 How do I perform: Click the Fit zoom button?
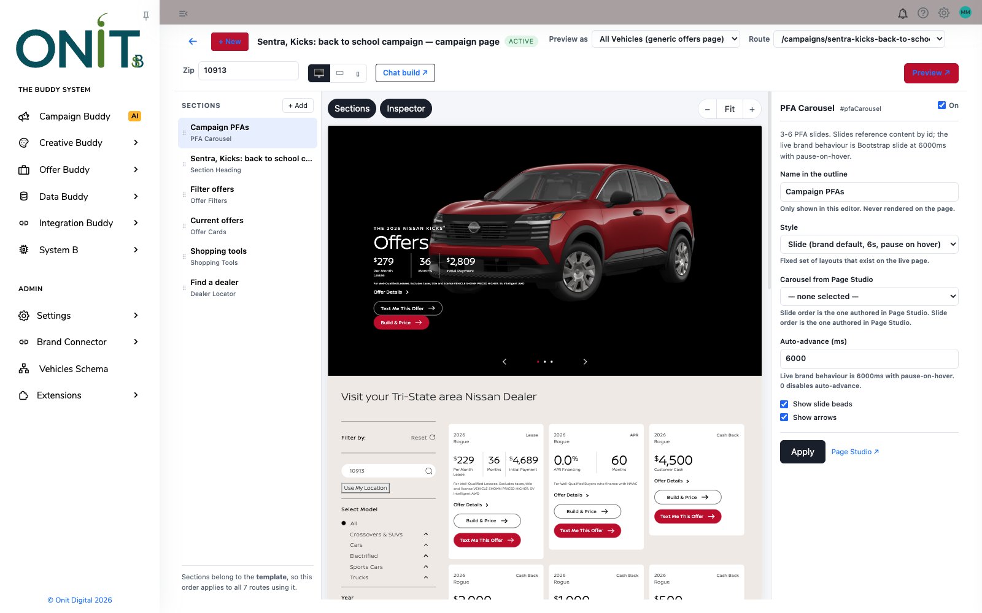tap(730, 109)
